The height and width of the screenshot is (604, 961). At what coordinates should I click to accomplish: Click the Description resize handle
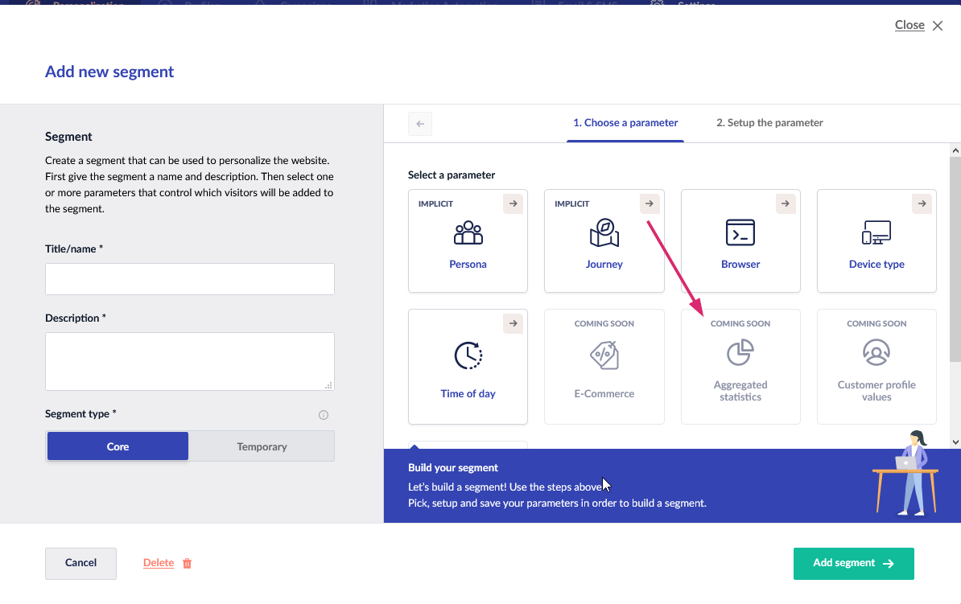pyautogui.click(x=328, y=385)
